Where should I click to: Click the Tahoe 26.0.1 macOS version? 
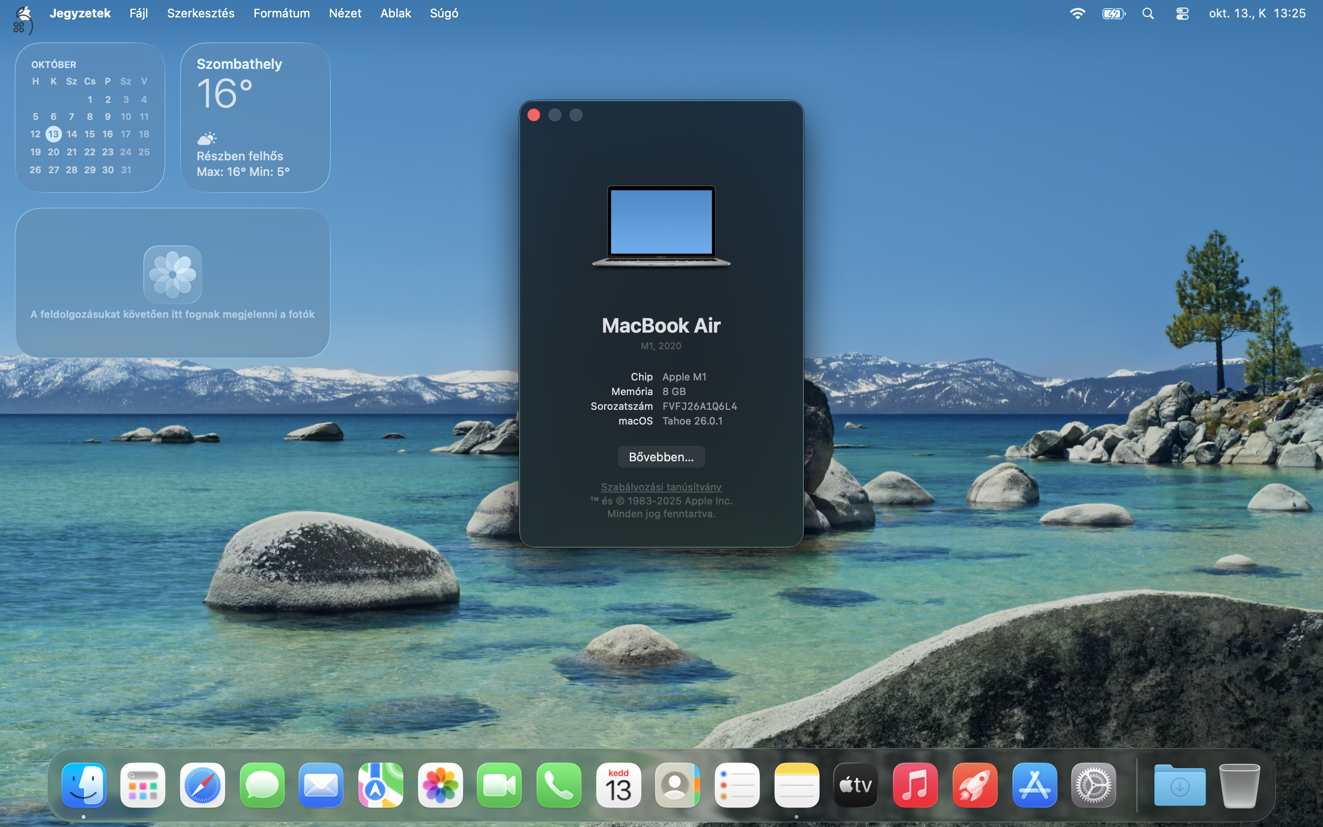[x=692, y=421]
